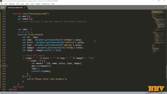Viewport: 167px width, 94px height.
Task: Open the Edit menu
Action: click(6, 4)
